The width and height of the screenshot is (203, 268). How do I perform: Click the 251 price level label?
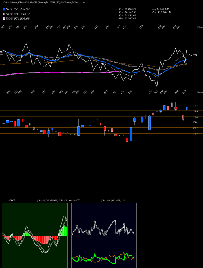(195, 106)
